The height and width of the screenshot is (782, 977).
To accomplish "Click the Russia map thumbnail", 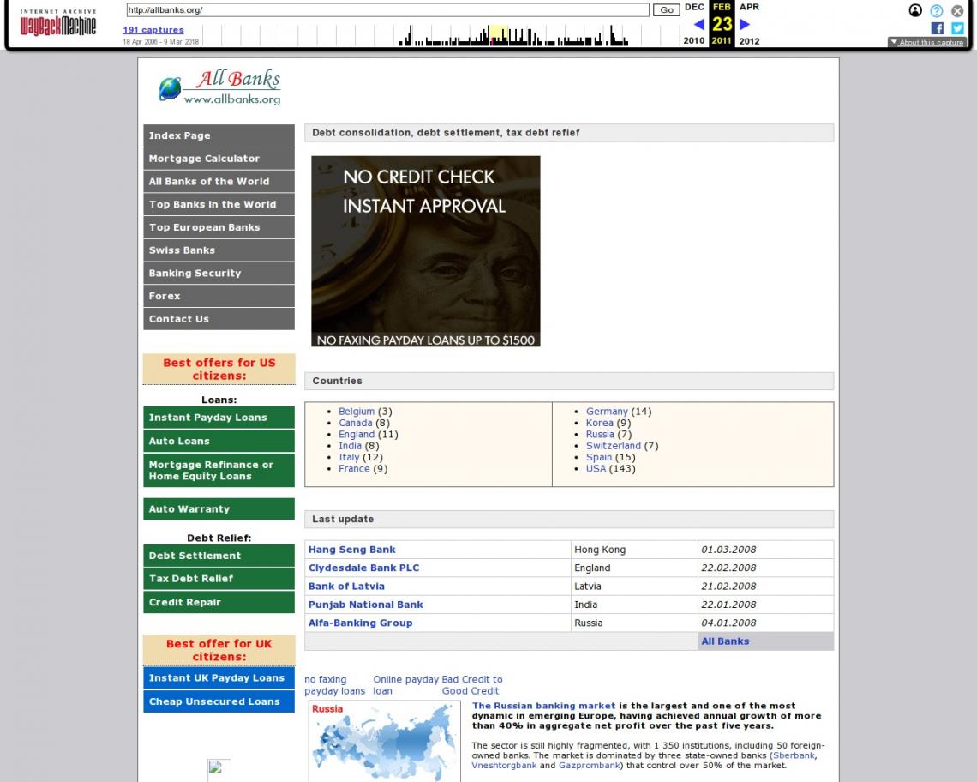I will pyautogui.click(x=385, y=742).
